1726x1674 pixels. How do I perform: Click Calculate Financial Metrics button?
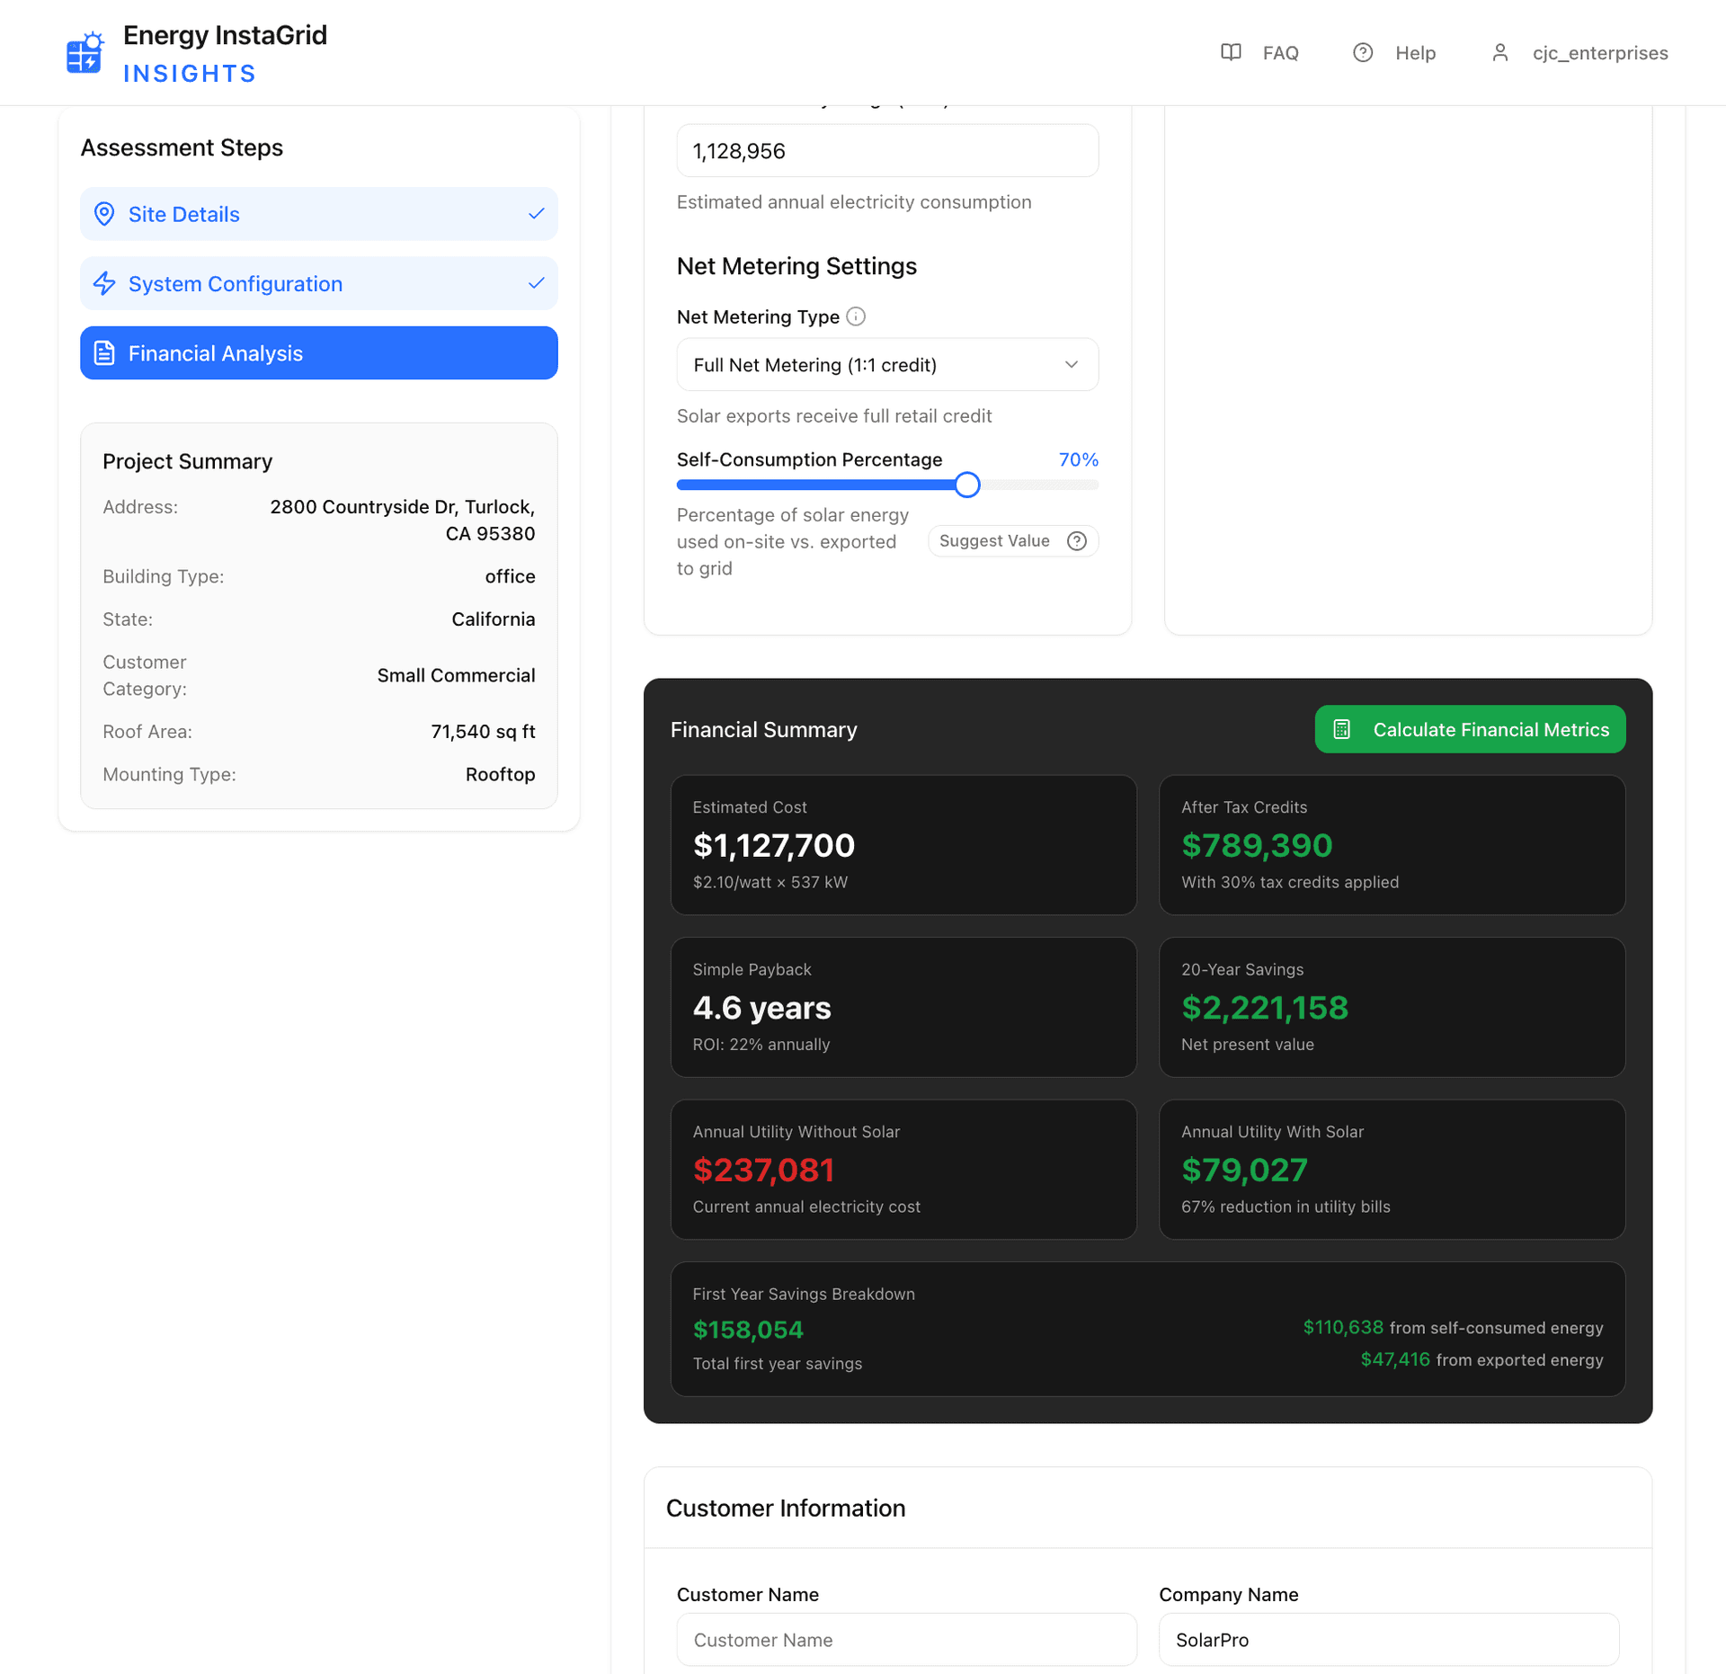coord(1470,729)
